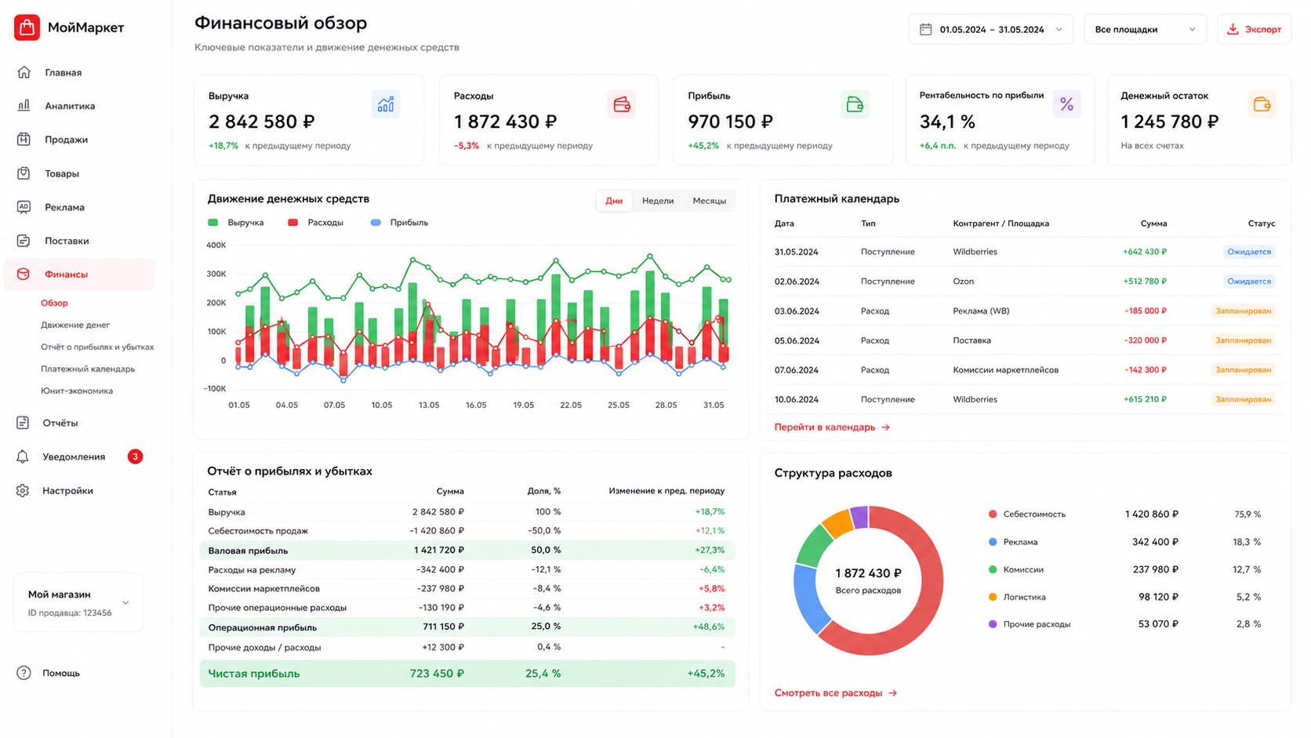
Task: Click the Продажи sidebar icon
Action: tap(24, 140)
